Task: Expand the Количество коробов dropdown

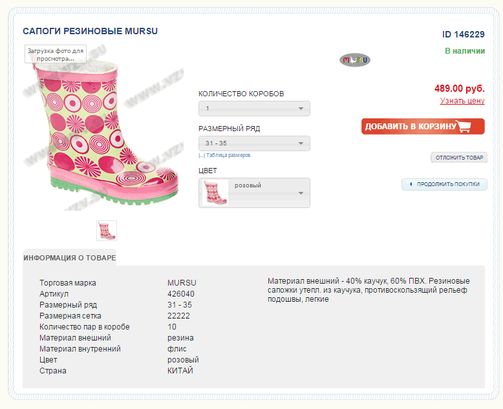Action: pyautogui.click(x=254, y=109)
